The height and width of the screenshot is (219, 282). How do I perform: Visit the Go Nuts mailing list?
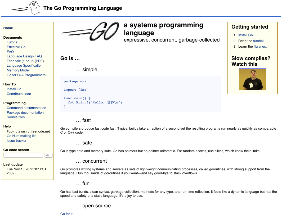[21, 136]
